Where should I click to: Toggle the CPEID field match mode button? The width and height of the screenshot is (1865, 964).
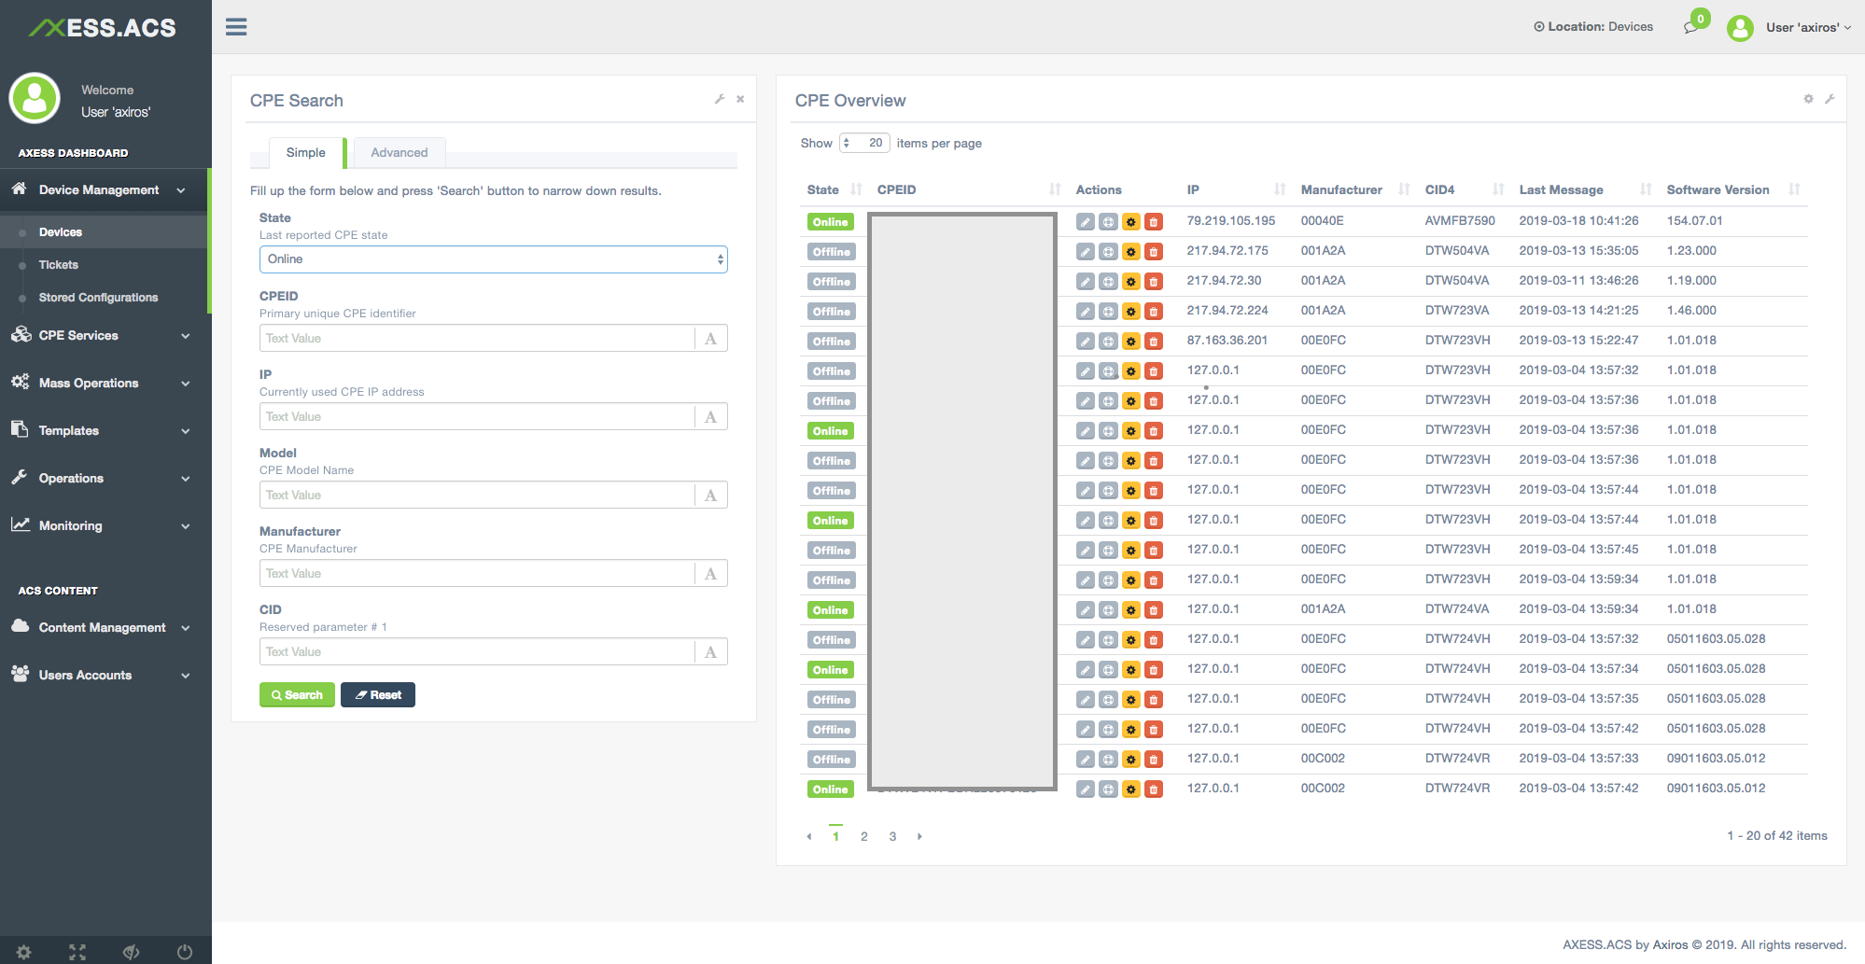tap(711, 339)
